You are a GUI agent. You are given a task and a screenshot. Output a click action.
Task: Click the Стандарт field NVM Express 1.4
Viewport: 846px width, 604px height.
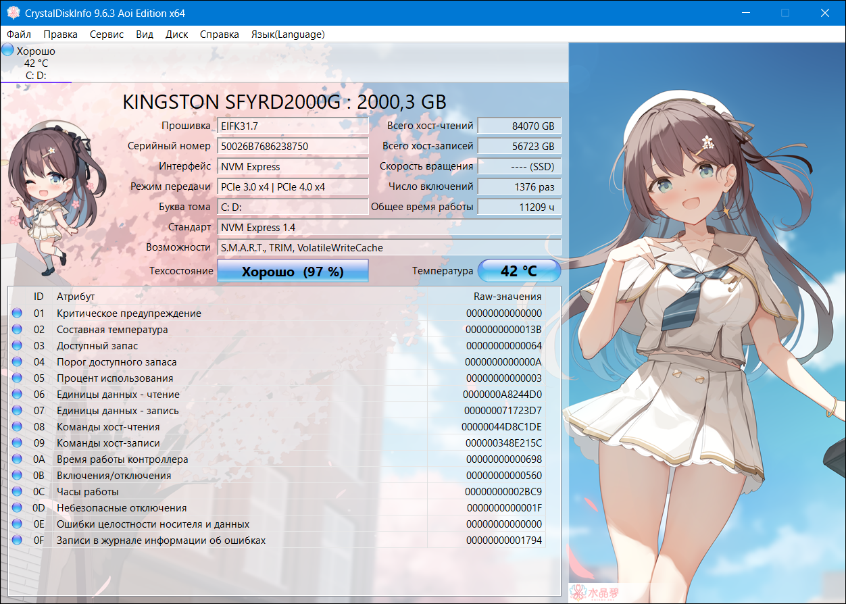[x=389, y=227]
